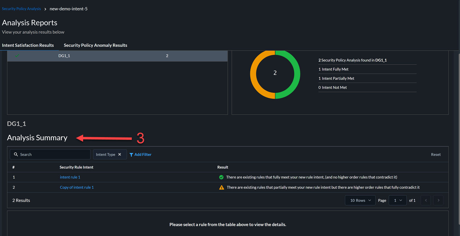Go to the previous results page
460x236 pixels.
tap(426, 200)
